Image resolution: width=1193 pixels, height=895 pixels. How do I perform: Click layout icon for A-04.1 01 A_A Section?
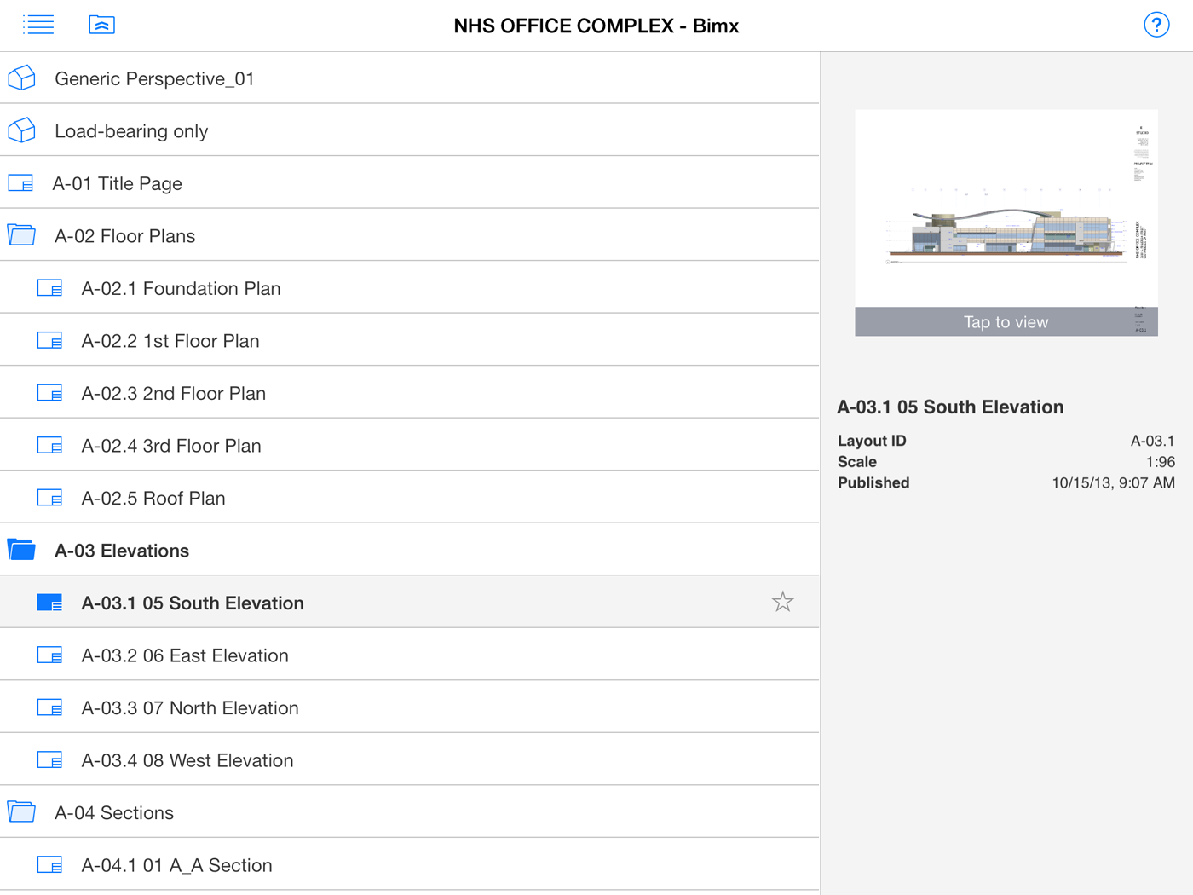click(x=49, y=865)
